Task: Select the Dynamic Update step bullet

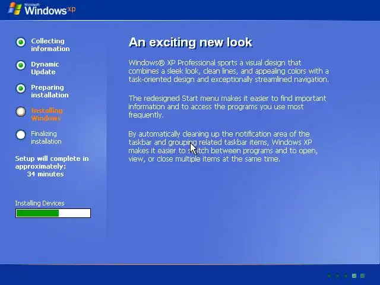Action: point(21,65)
